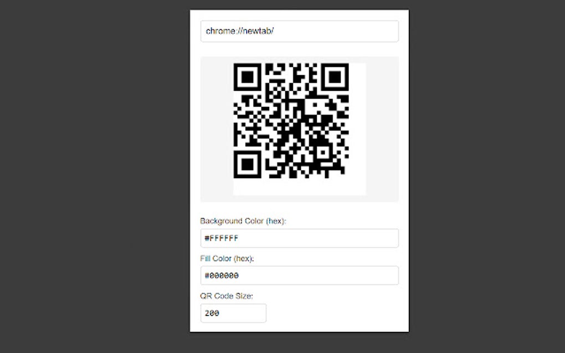Focus the QR Code Size input box

coord(234,313)
